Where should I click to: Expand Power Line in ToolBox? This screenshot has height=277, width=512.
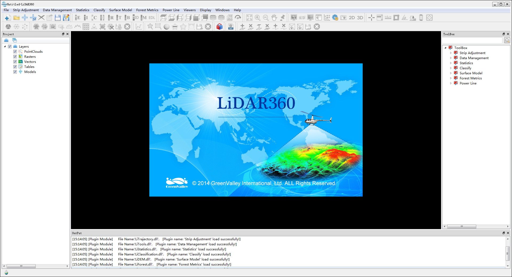(451, 83)
